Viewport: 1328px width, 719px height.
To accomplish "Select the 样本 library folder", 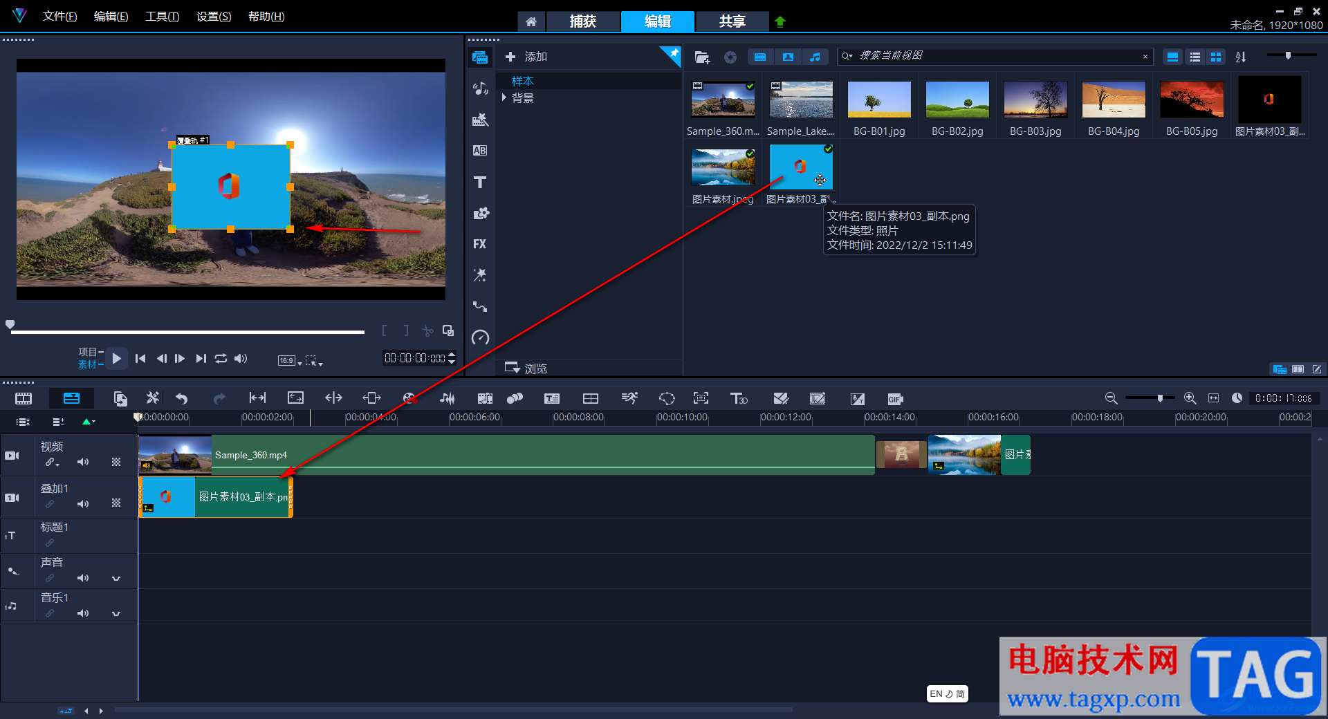I will click(x=522, y=81).
